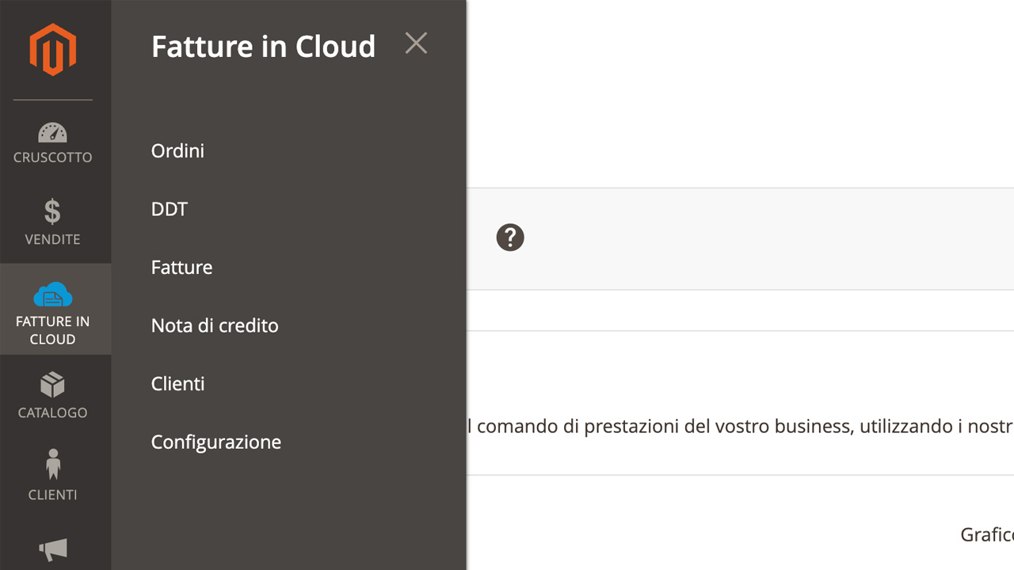Click the megaphone marketing icon
This screenshot has width=1014, height=570.
click(x=53, y=549)
